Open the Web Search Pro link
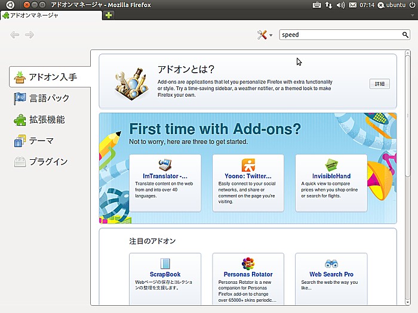Screen dimensions: 418x313 click(x=331, y=274)
